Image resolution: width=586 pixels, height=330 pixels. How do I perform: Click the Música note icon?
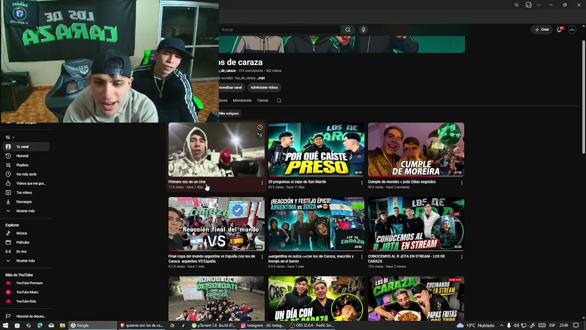8,233
